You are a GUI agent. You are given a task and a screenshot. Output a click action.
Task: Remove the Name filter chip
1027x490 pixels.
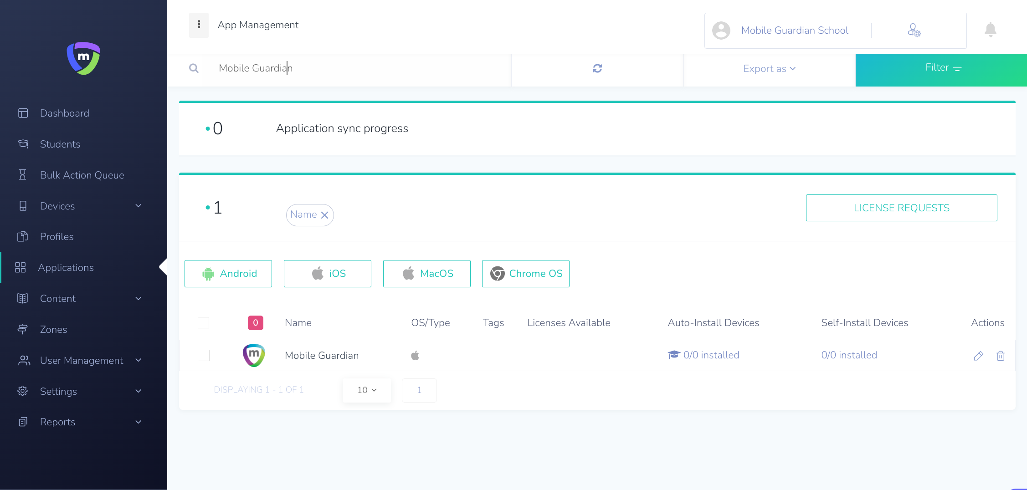(324, 215)
